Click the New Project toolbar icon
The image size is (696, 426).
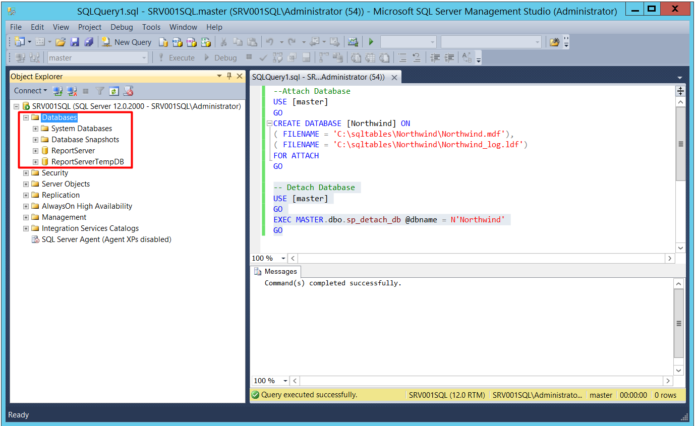coord(20,42)
